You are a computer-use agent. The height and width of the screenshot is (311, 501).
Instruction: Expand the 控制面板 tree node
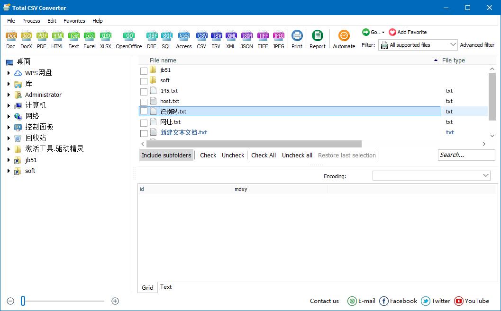click(9, 127)
